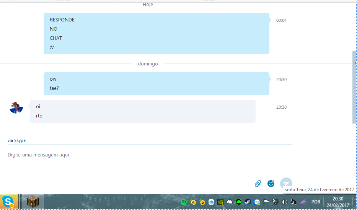Viewport: 357px width, 210px height.
Task: Open the Minecraft crafting table taskbar app
Action: point(33,202)
